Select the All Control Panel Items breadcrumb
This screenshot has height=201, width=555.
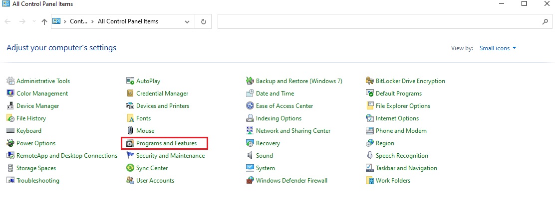tap(128, 21)
